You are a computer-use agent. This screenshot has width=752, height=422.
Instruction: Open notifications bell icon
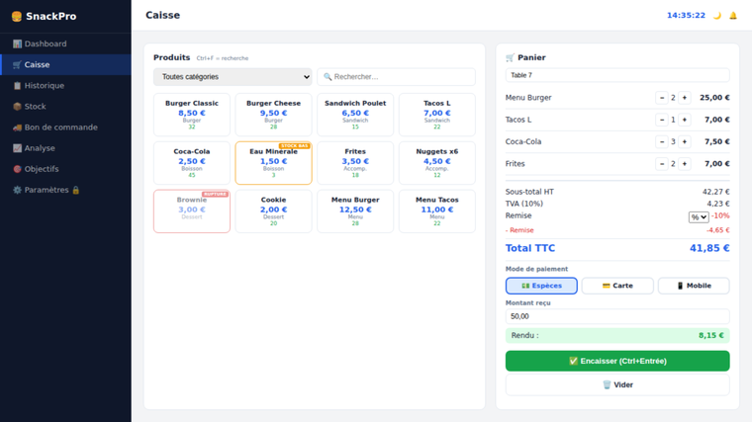(733, 16)
